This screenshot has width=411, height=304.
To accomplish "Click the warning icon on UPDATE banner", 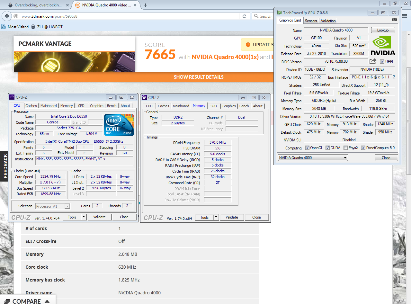I will click(x=248, y=45).
